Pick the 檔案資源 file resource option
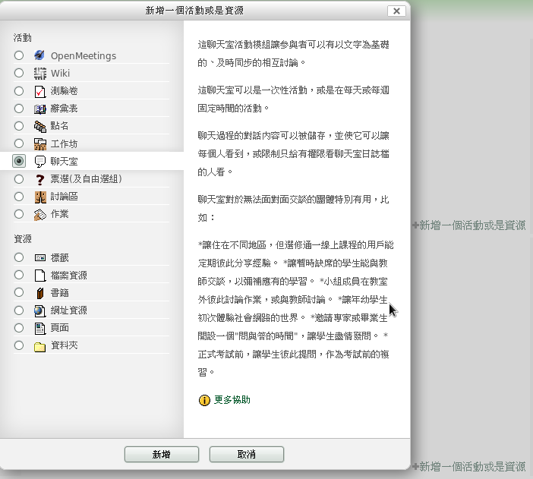 [19, 276]
